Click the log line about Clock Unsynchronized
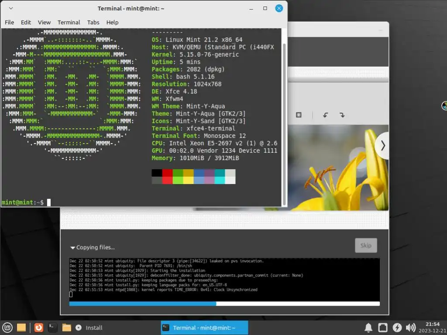The width and height of the screenshot is (447, 335). [x=163, y=290]
